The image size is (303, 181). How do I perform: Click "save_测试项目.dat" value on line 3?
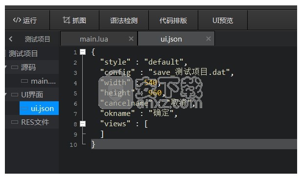click(x=189, y=72)
